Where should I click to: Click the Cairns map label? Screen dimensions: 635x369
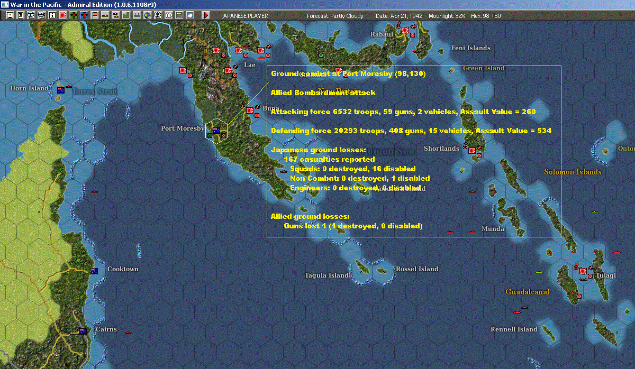coord(106,329)
